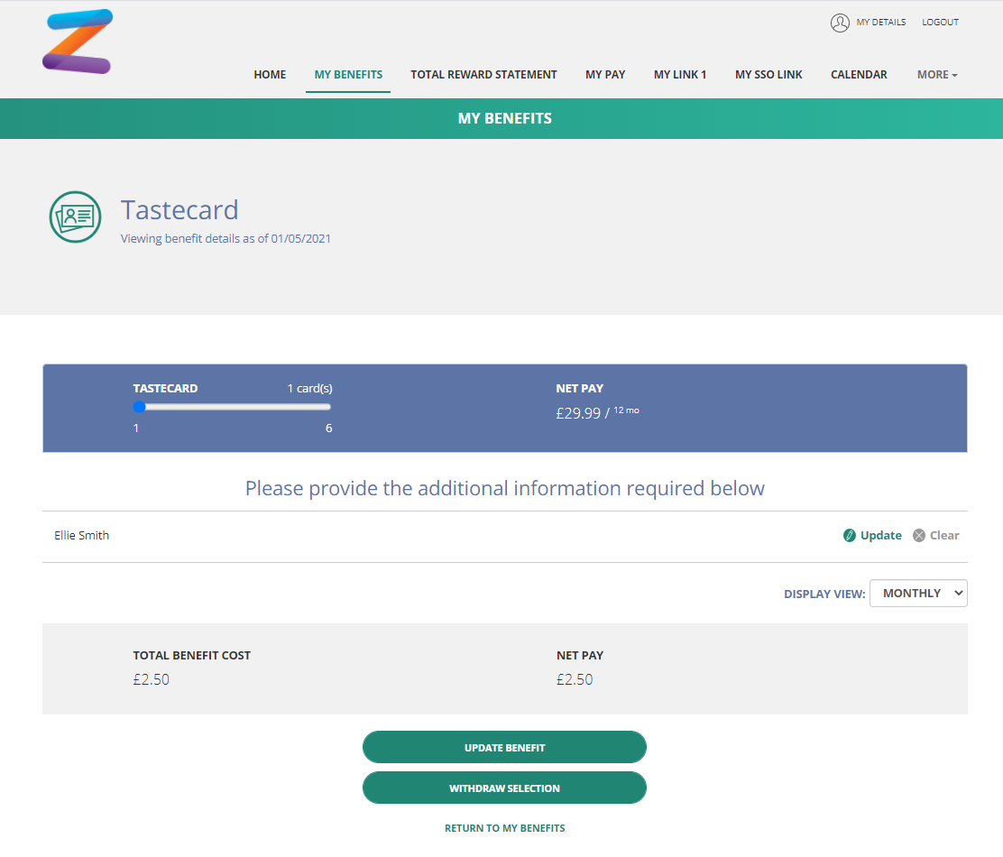Select the active MY BENEFITS tab

click(x=348, y=75)
